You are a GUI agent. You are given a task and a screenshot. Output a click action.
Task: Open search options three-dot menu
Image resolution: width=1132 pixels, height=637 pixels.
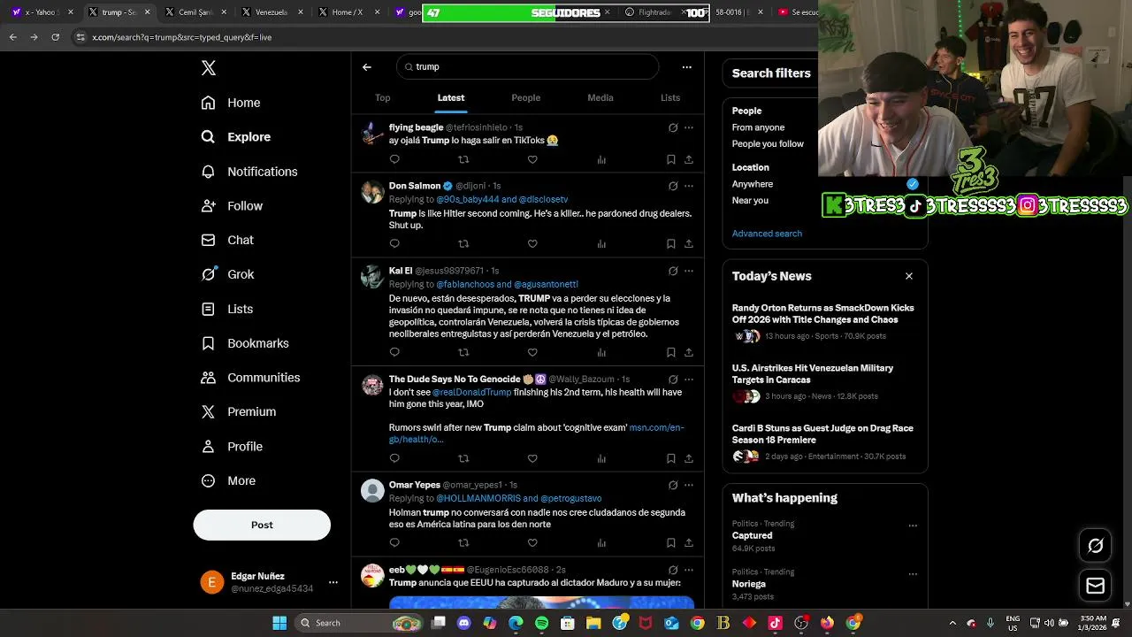coord(686,67)
